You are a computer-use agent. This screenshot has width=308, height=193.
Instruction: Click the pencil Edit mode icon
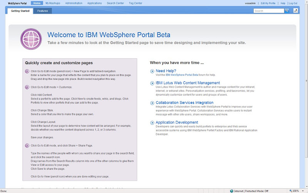296,11
